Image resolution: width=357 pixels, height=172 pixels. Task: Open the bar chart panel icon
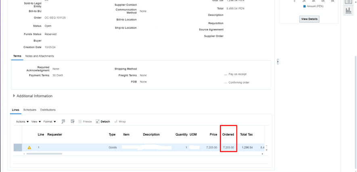pyautogui.click(x=348, y=10)
